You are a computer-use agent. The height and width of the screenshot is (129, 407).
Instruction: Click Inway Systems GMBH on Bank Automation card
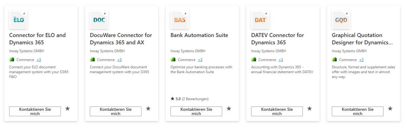pos(188,51)
